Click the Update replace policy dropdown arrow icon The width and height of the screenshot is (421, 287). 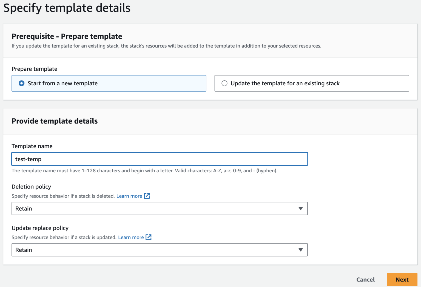click(x=301, y=250)
